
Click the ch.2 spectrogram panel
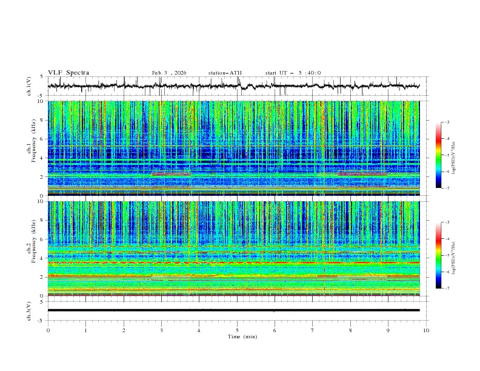click(x=233, y=249)
